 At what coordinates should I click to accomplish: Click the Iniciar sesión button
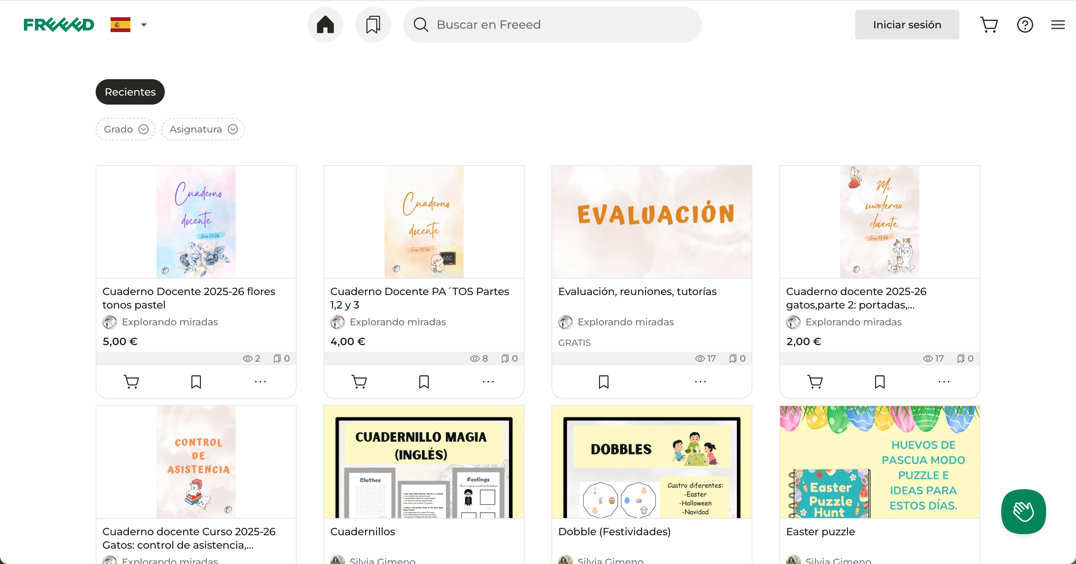(x=906, y=25)
